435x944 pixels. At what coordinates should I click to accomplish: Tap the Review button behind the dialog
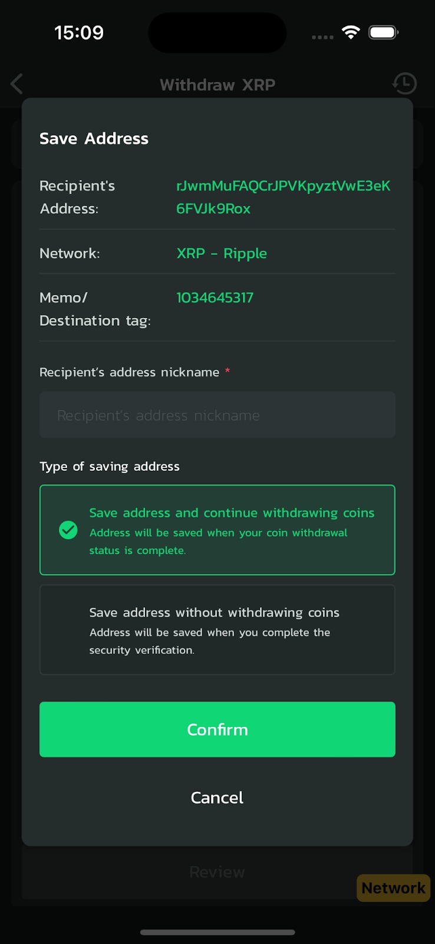tap(217, 871)
